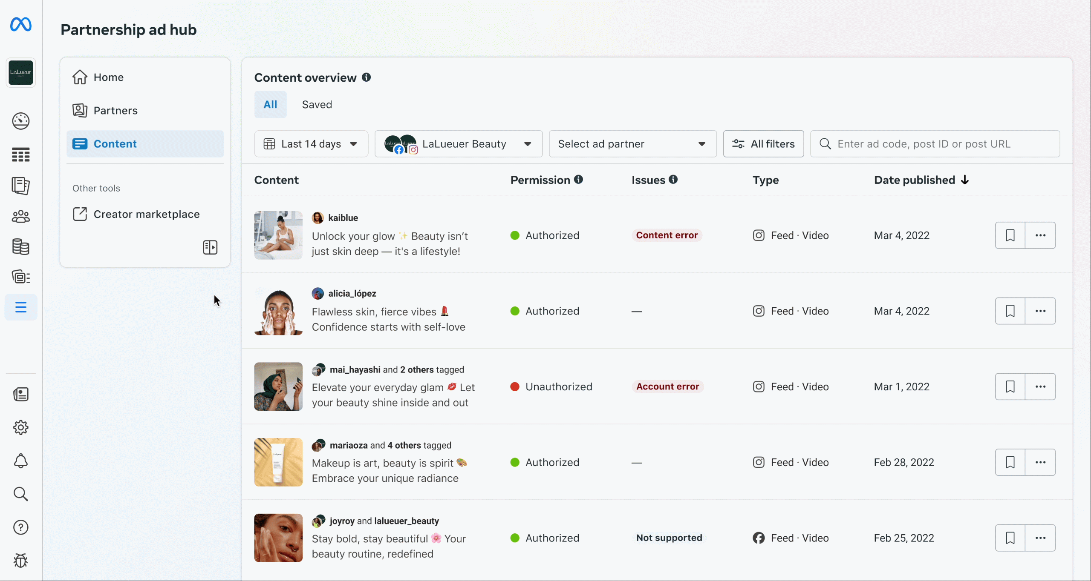Click the Facebook Feed · Video type cell

click(791, 538)
